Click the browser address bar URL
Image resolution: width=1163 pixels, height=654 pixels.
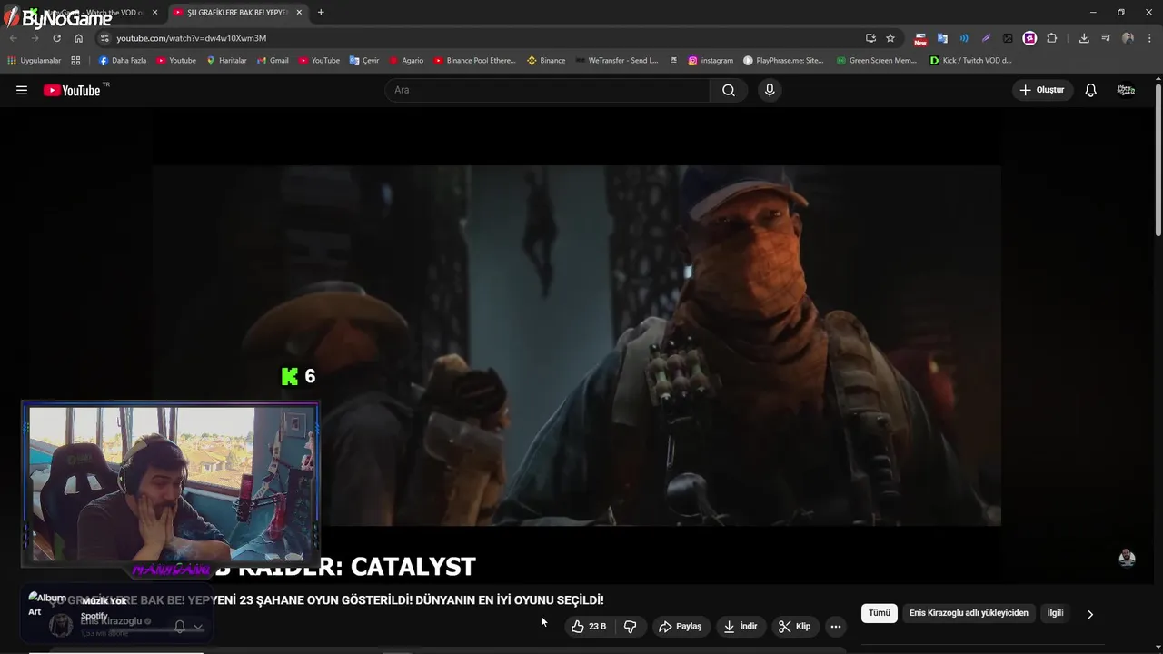pos(192,38)
